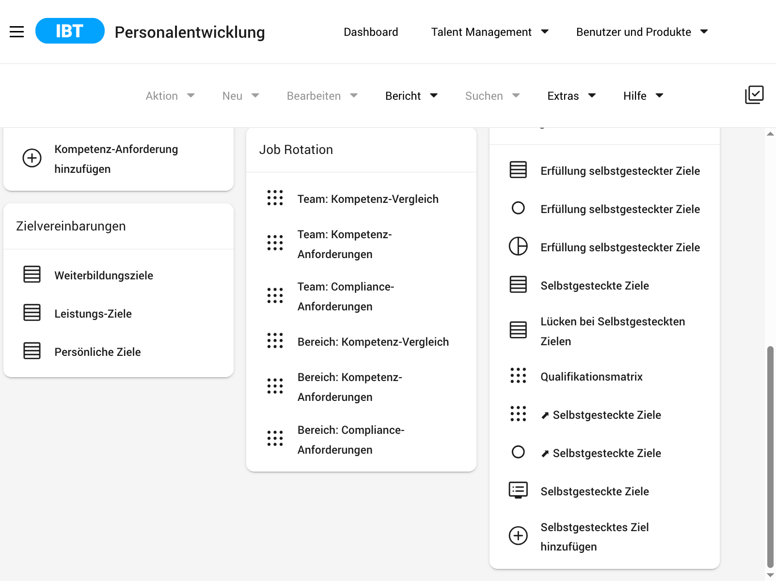Click matrix icon of arrow-marked Selbstgesteckte Ziele
The height and width of the screenshot is (581, 776).
(518, 414)
